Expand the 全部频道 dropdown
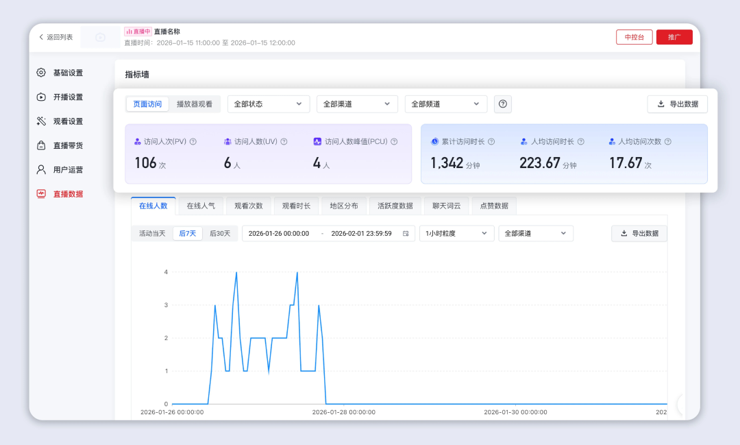The width and height of the screenshot is (740, 445). click(445, 104)
